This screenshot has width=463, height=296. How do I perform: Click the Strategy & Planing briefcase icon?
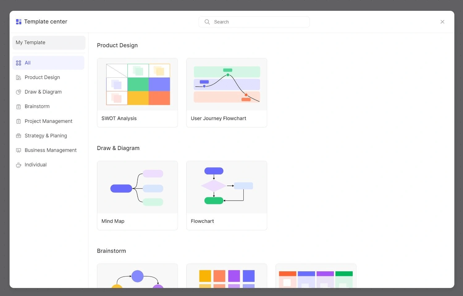(19, 136)
